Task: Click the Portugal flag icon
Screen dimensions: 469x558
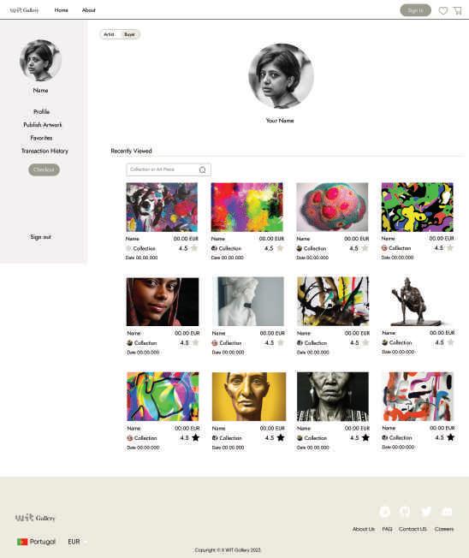Action: point(22,542)
